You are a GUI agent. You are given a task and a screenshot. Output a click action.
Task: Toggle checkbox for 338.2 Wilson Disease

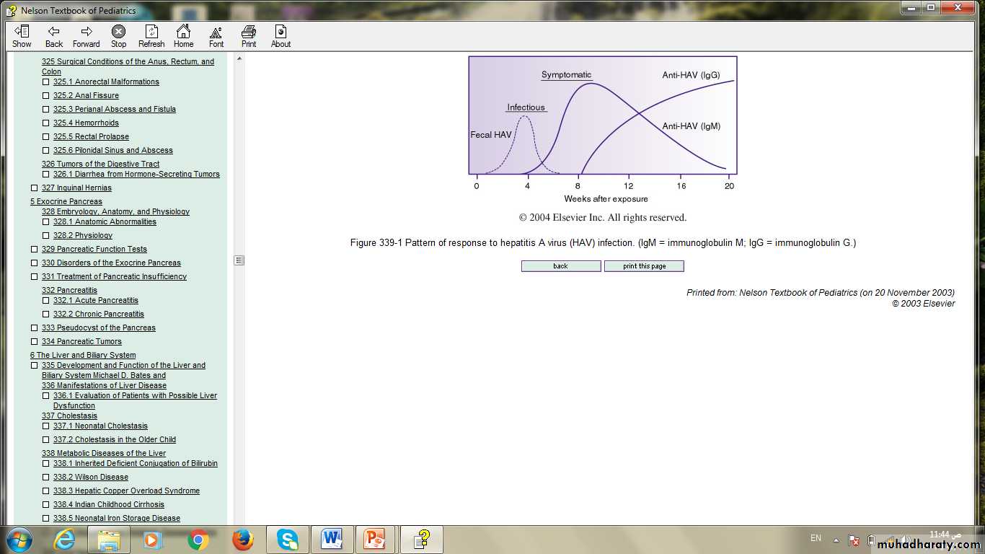(46, 478)
